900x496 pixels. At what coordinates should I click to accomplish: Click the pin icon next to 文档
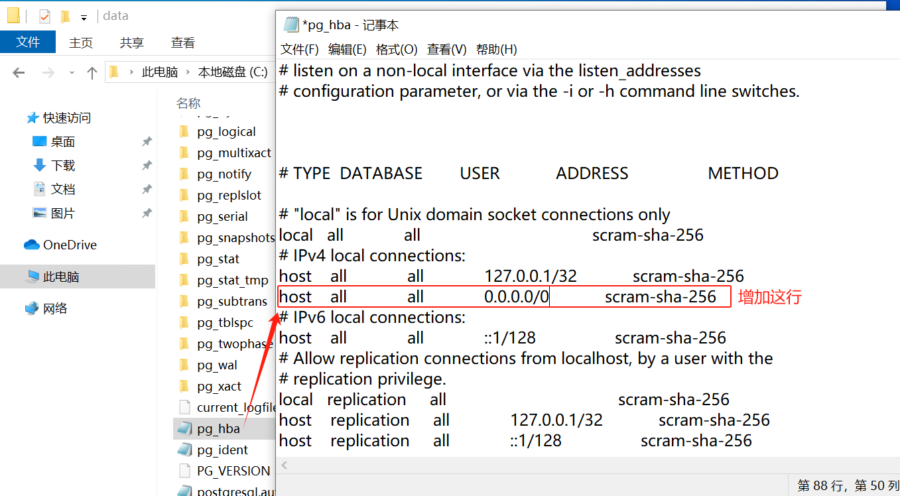[x=147, y=189]
